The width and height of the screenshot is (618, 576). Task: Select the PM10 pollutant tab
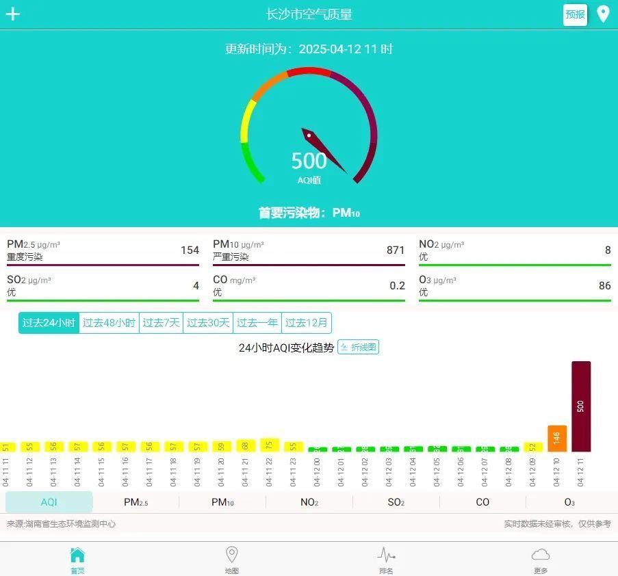tap(222, 501)
